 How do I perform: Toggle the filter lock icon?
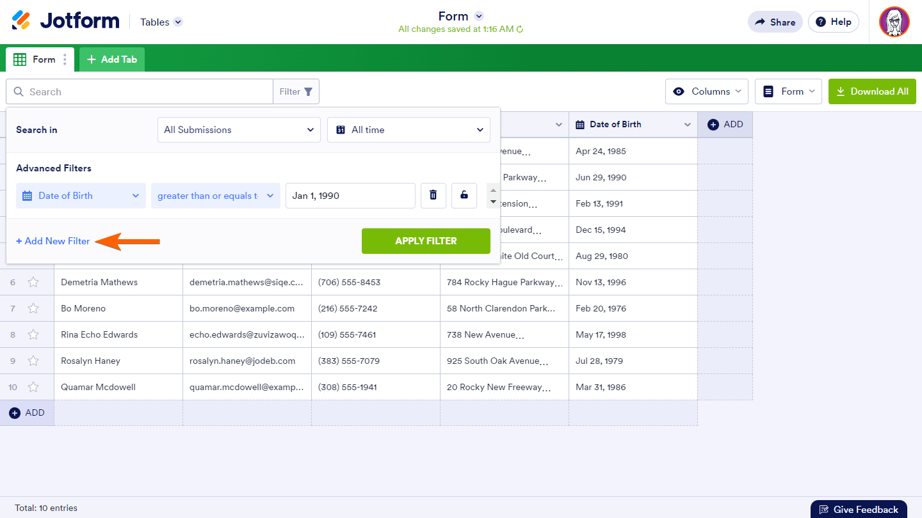click(464, 196)
